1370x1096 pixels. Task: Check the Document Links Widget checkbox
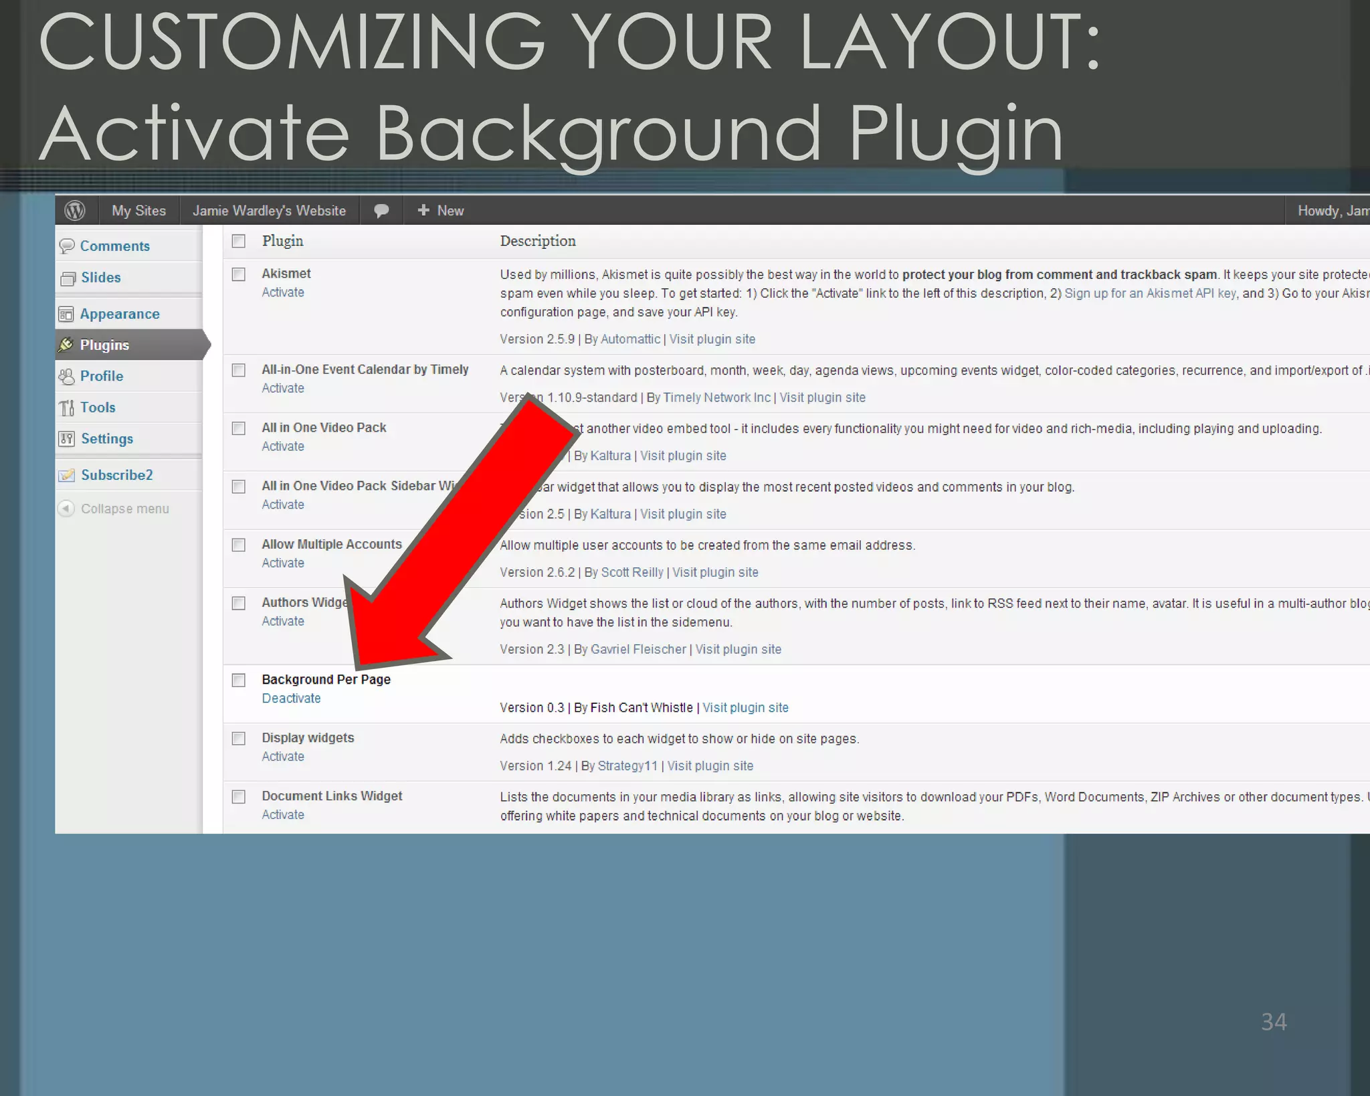point(239,796)
